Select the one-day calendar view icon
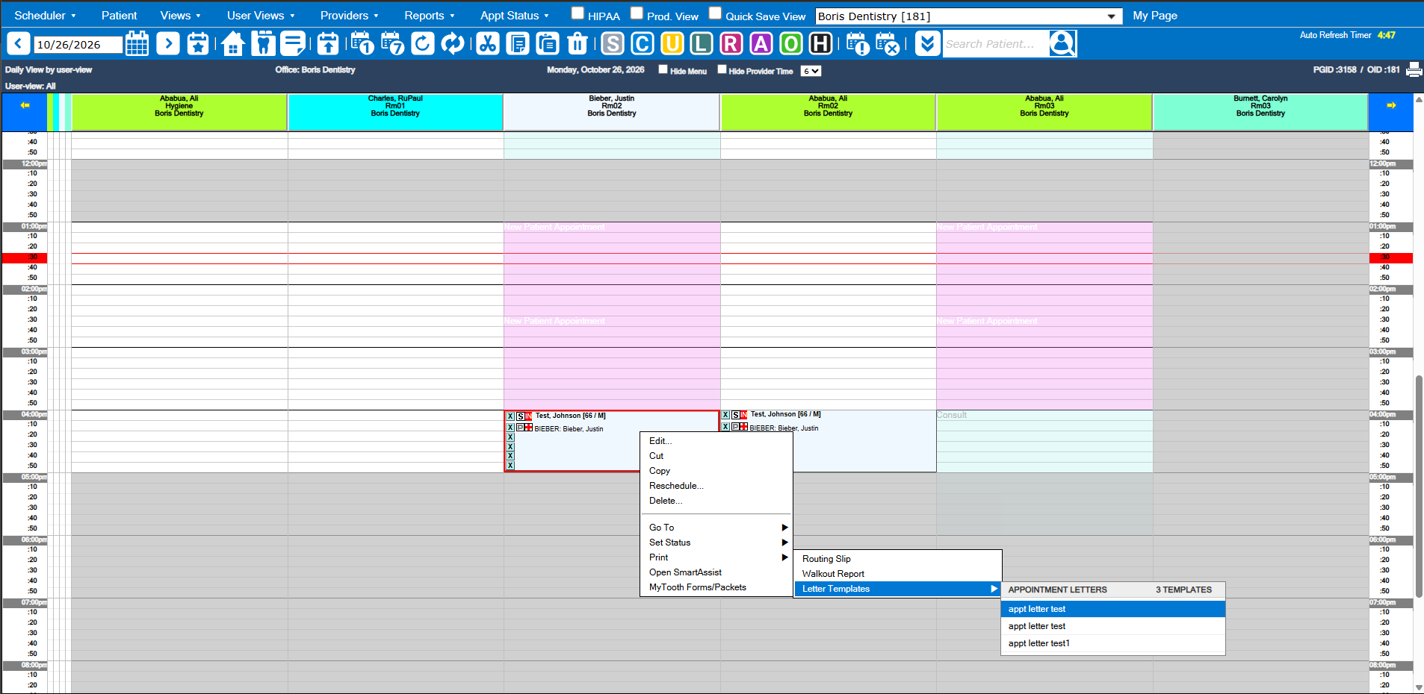This screenshot has width=1424, height=694. (362, 44)
